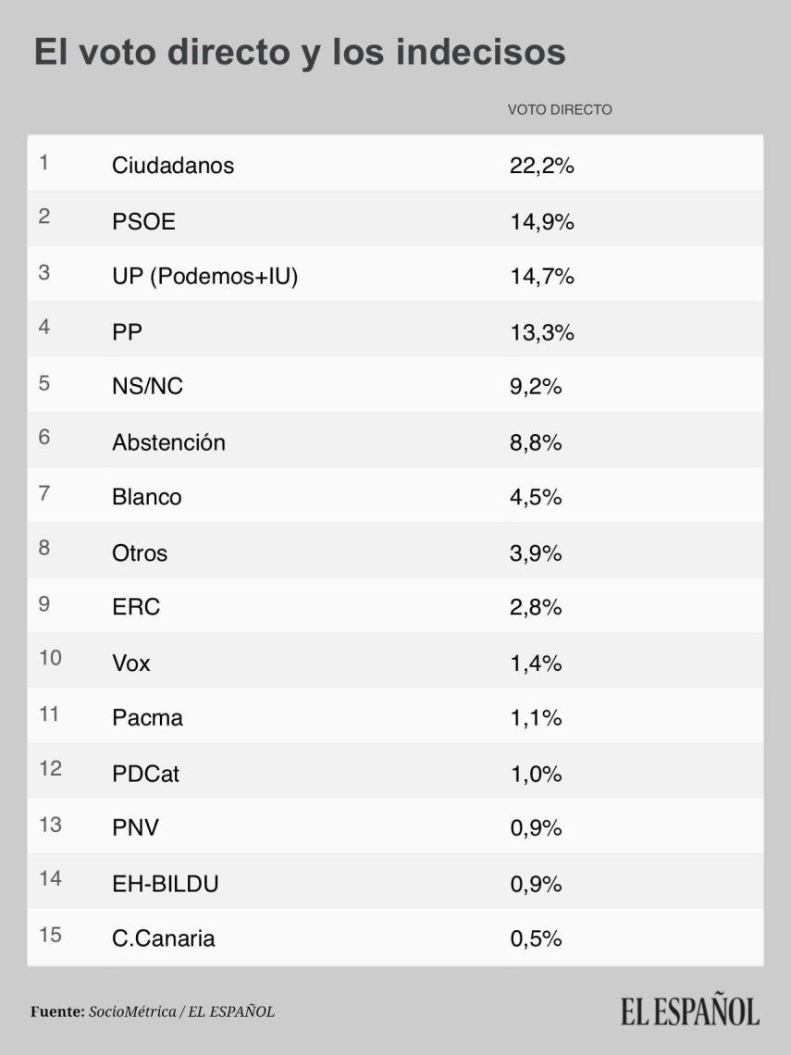This screenshot has height=1055, width=791.
Task: Click the SocioMétrica / EL ESPAÑOL source text
Action: coord(181,1012)
